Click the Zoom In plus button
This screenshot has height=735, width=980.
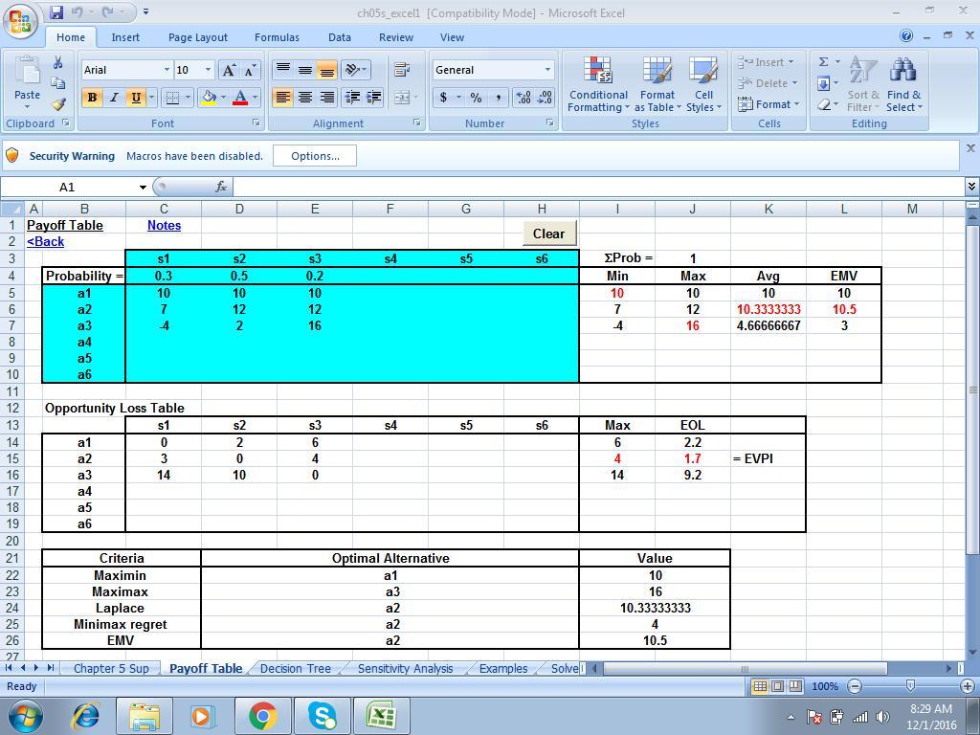pyautogui.click(x=967, y=686)
